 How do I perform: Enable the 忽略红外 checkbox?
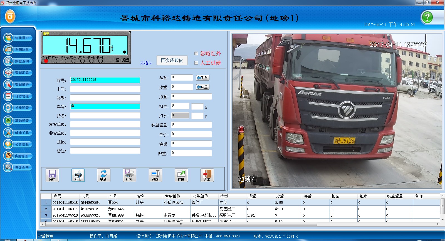point(196,54)
